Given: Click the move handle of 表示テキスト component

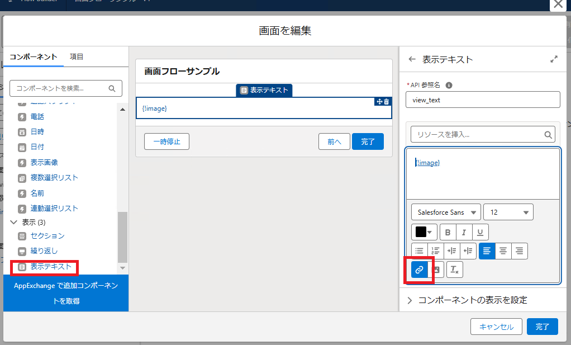Looking at the screenshot, I should click(x=379, y=102).
